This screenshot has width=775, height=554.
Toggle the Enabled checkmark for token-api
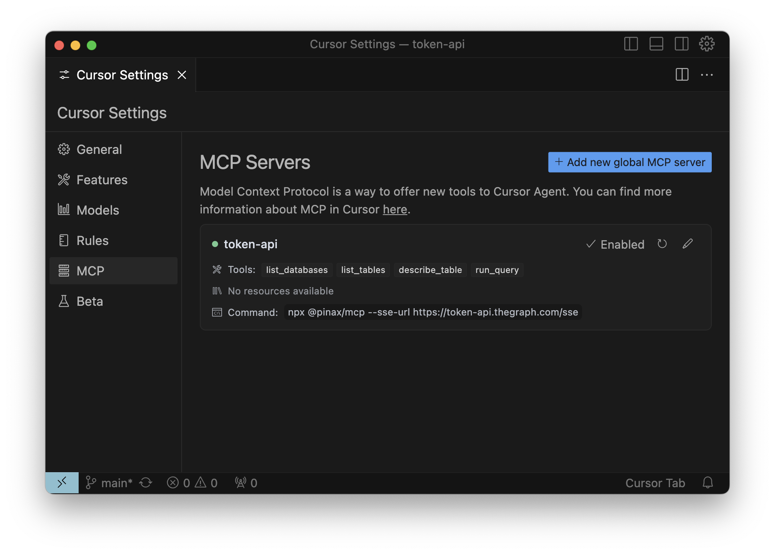[615, 244]
